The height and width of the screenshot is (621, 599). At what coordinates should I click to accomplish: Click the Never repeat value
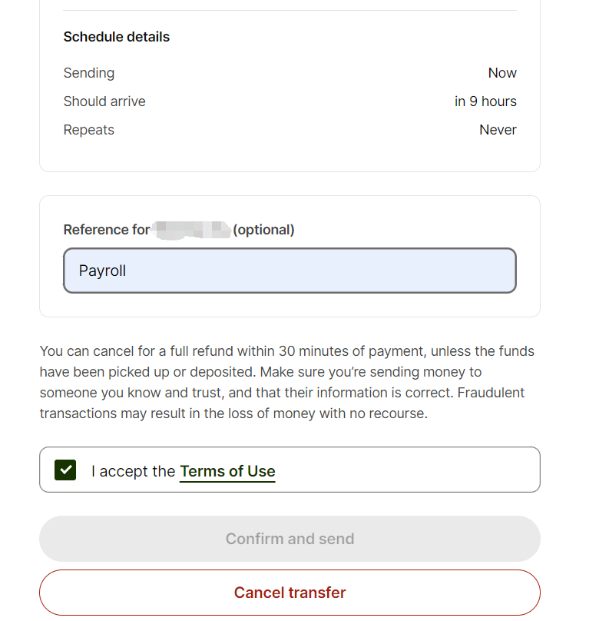498,130
